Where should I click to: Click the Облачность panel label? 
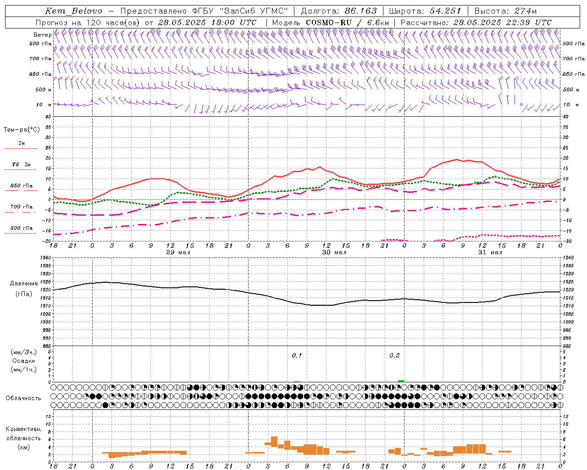23,398
